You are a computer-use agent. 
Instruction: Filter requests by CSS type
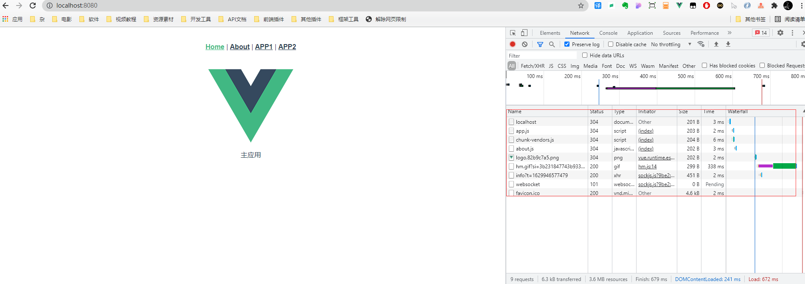(x=562, y=66)
